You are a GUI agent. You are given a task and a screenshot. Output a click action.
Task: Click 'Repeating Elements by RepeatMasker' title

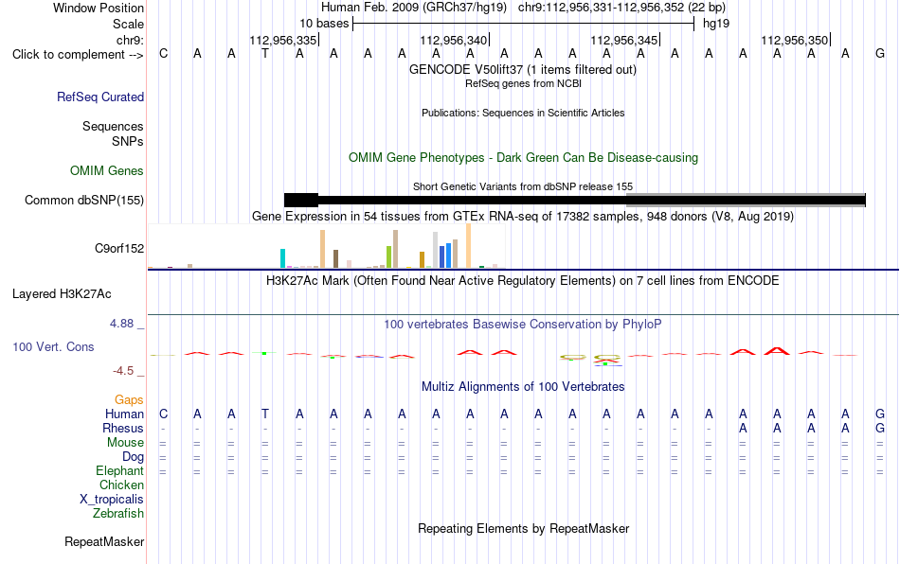pos(524,528)
